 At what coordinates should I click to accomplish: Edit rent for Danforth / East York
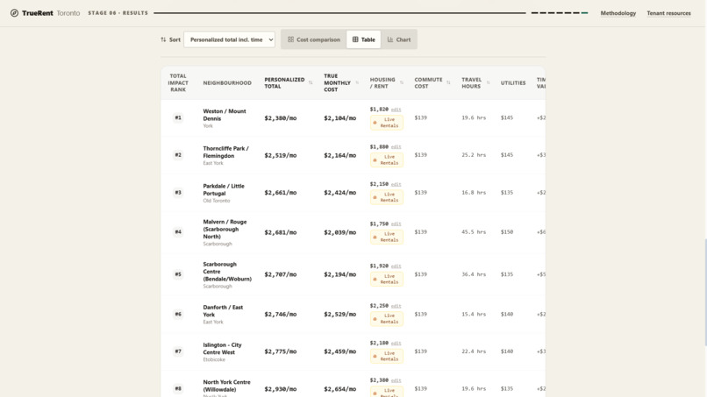(x=396, y=306)
